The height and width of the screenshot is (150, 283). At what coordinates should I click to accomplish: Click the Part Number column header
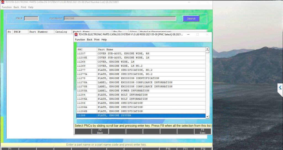click(x=38, y=32)
